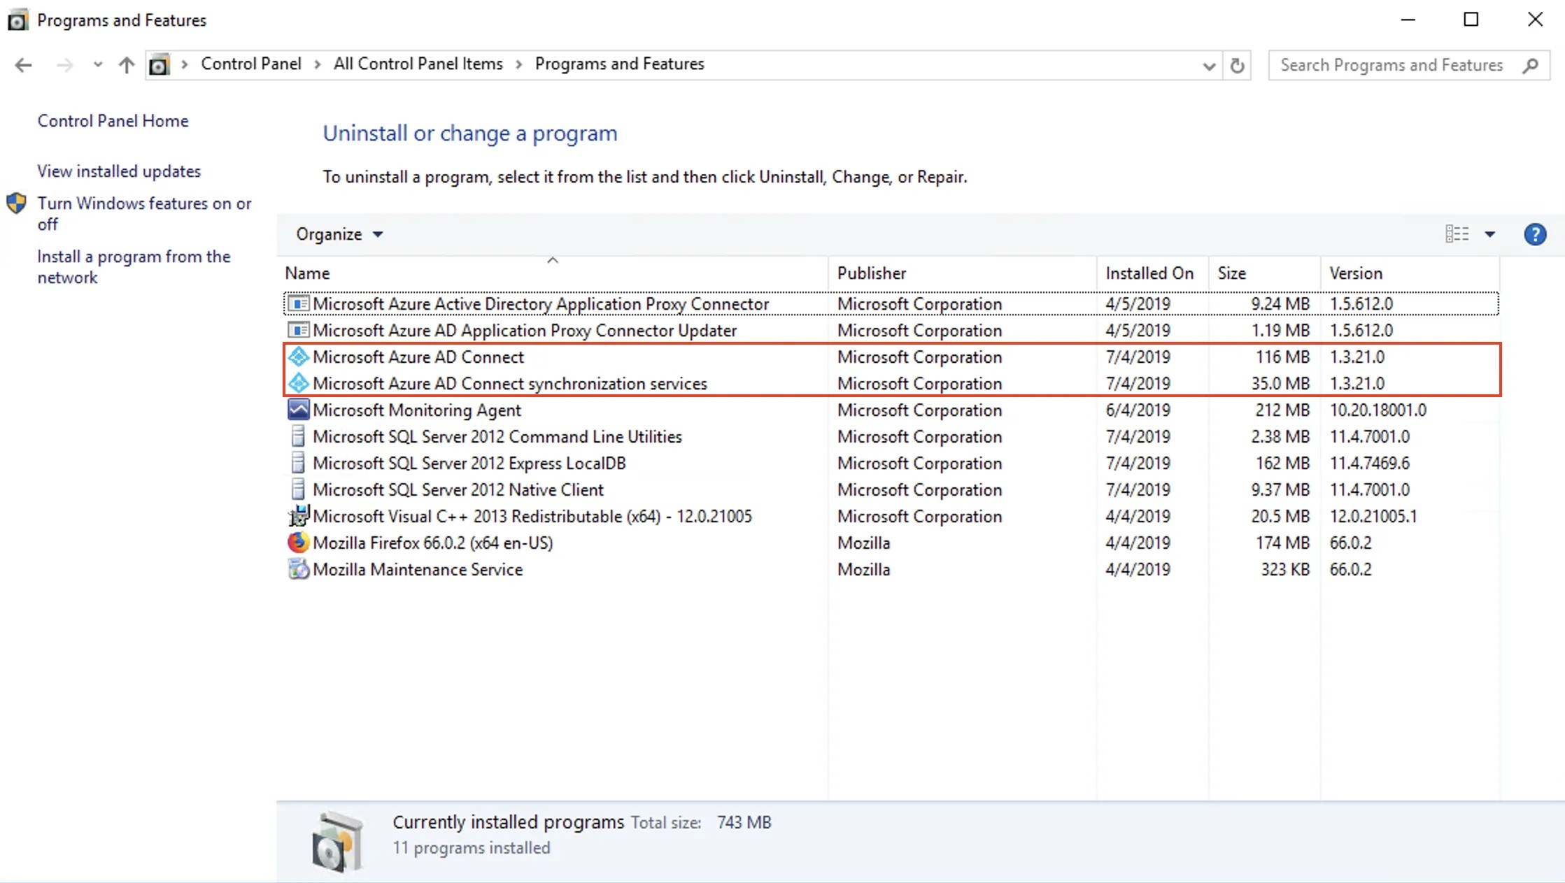The image size is (1565, 883).
Task: Click the Mozilla Firefox icon
Action: [x=298, y=543]
